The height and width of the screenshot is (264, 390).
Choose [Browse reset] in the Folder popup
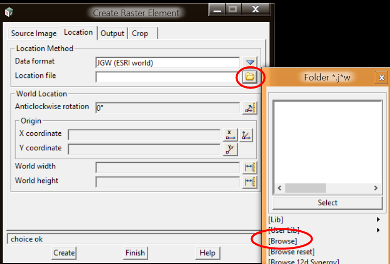291,252
